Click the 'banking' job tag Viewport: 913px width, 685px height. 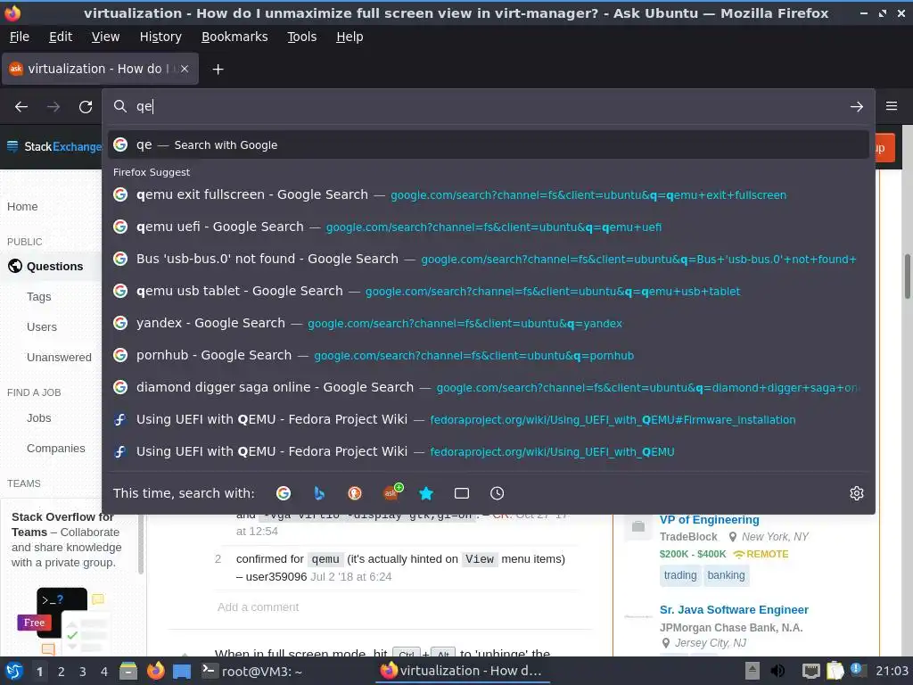(x=726, y=575)
